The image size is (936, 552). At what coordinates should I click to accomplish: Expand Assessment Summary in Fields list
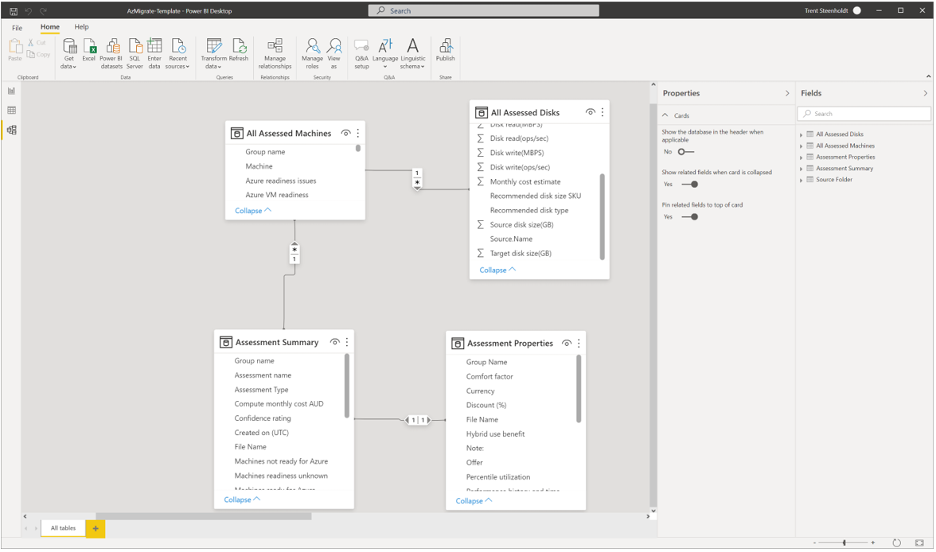[x=801, y=169]
